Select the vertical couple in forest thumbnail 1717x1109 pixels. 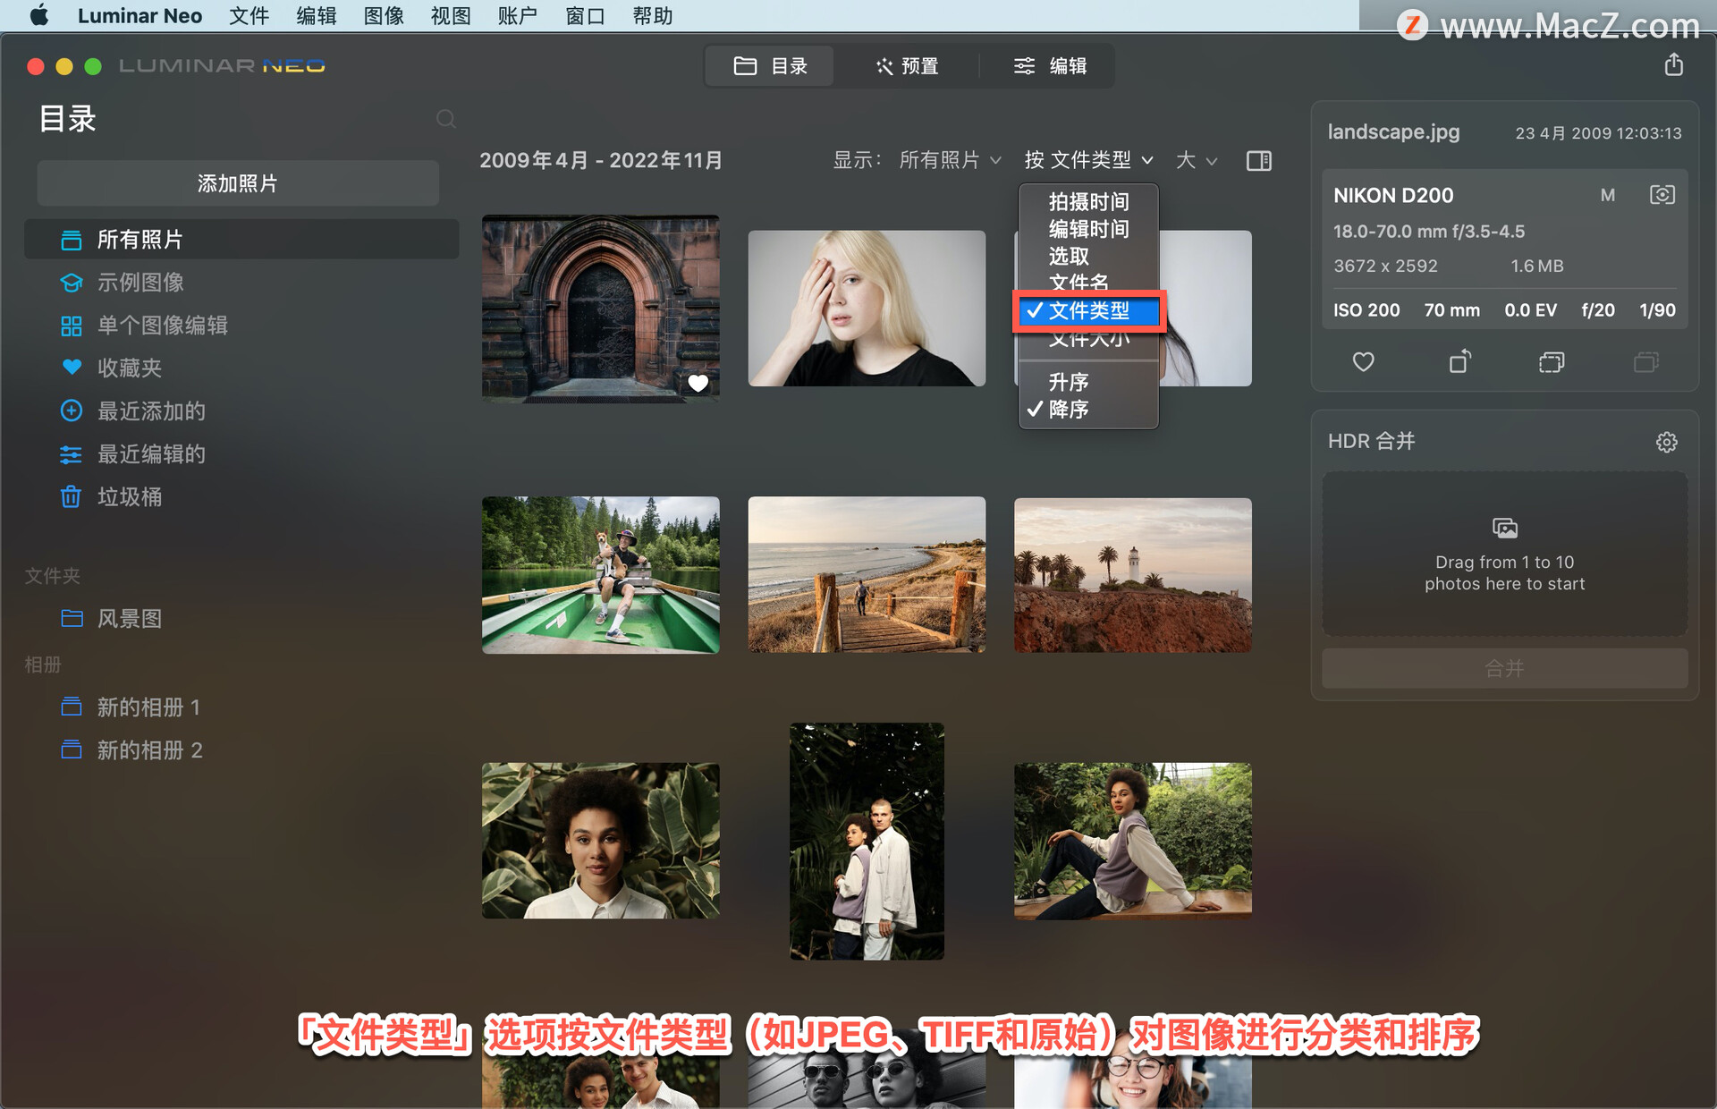pyautogui.click(x=867, y=842)
